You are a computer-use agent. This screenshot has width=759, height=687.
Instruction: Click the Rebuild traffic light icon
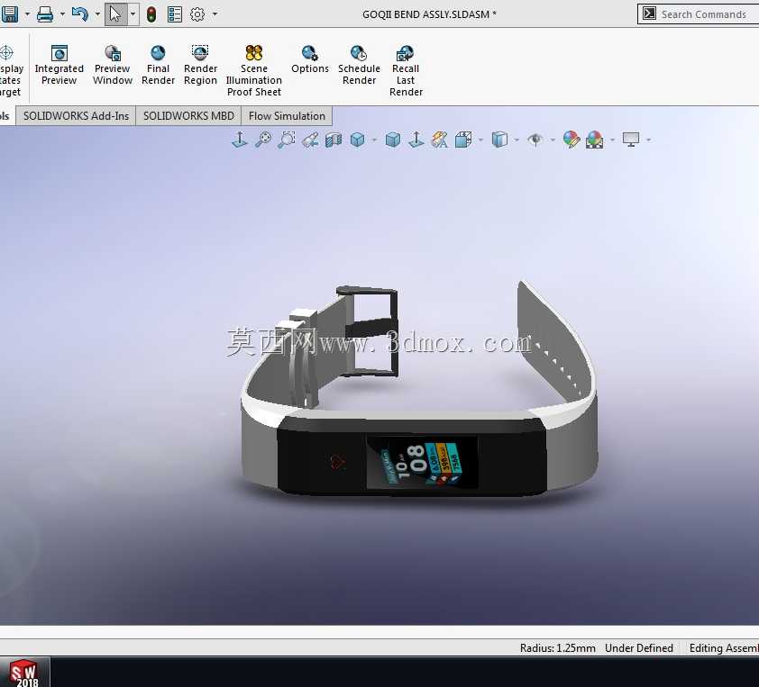pyautogui.click(x=151, y=14)
